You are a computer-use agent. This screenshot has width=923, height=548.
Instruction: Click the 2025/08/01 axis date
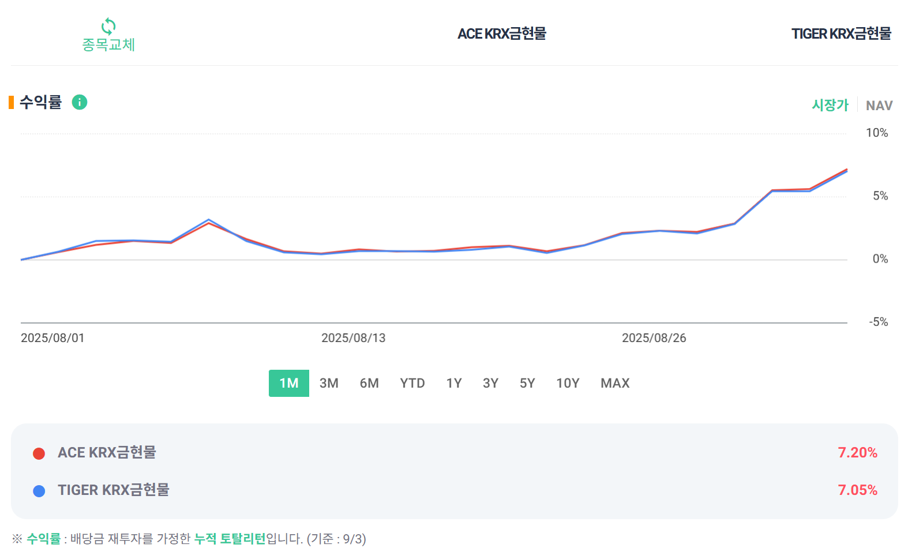click(52, 338)
